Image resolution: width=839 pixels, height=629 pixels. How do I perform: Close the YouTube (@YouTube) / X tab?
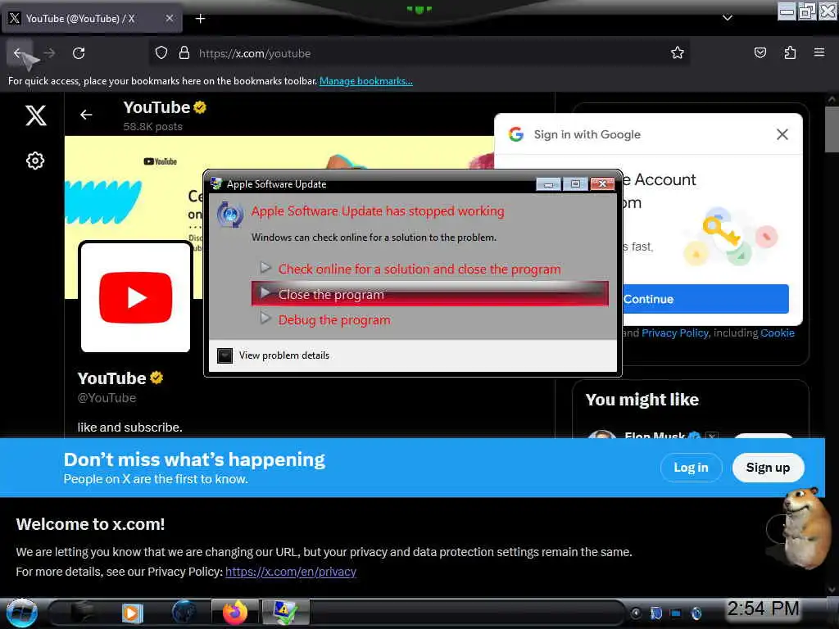(169, 18)
